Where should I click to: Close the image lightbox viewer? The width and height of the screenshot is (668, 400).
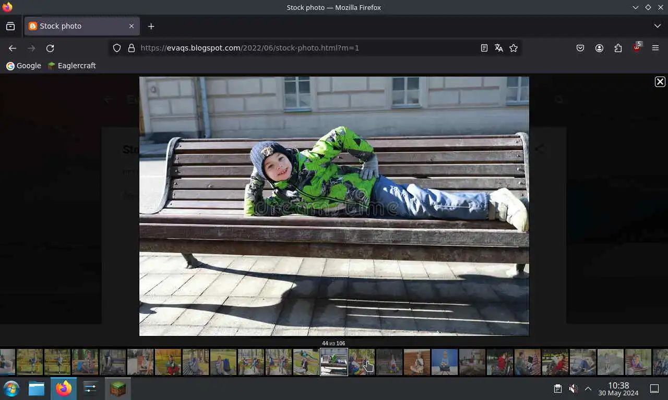pos(660,82)
